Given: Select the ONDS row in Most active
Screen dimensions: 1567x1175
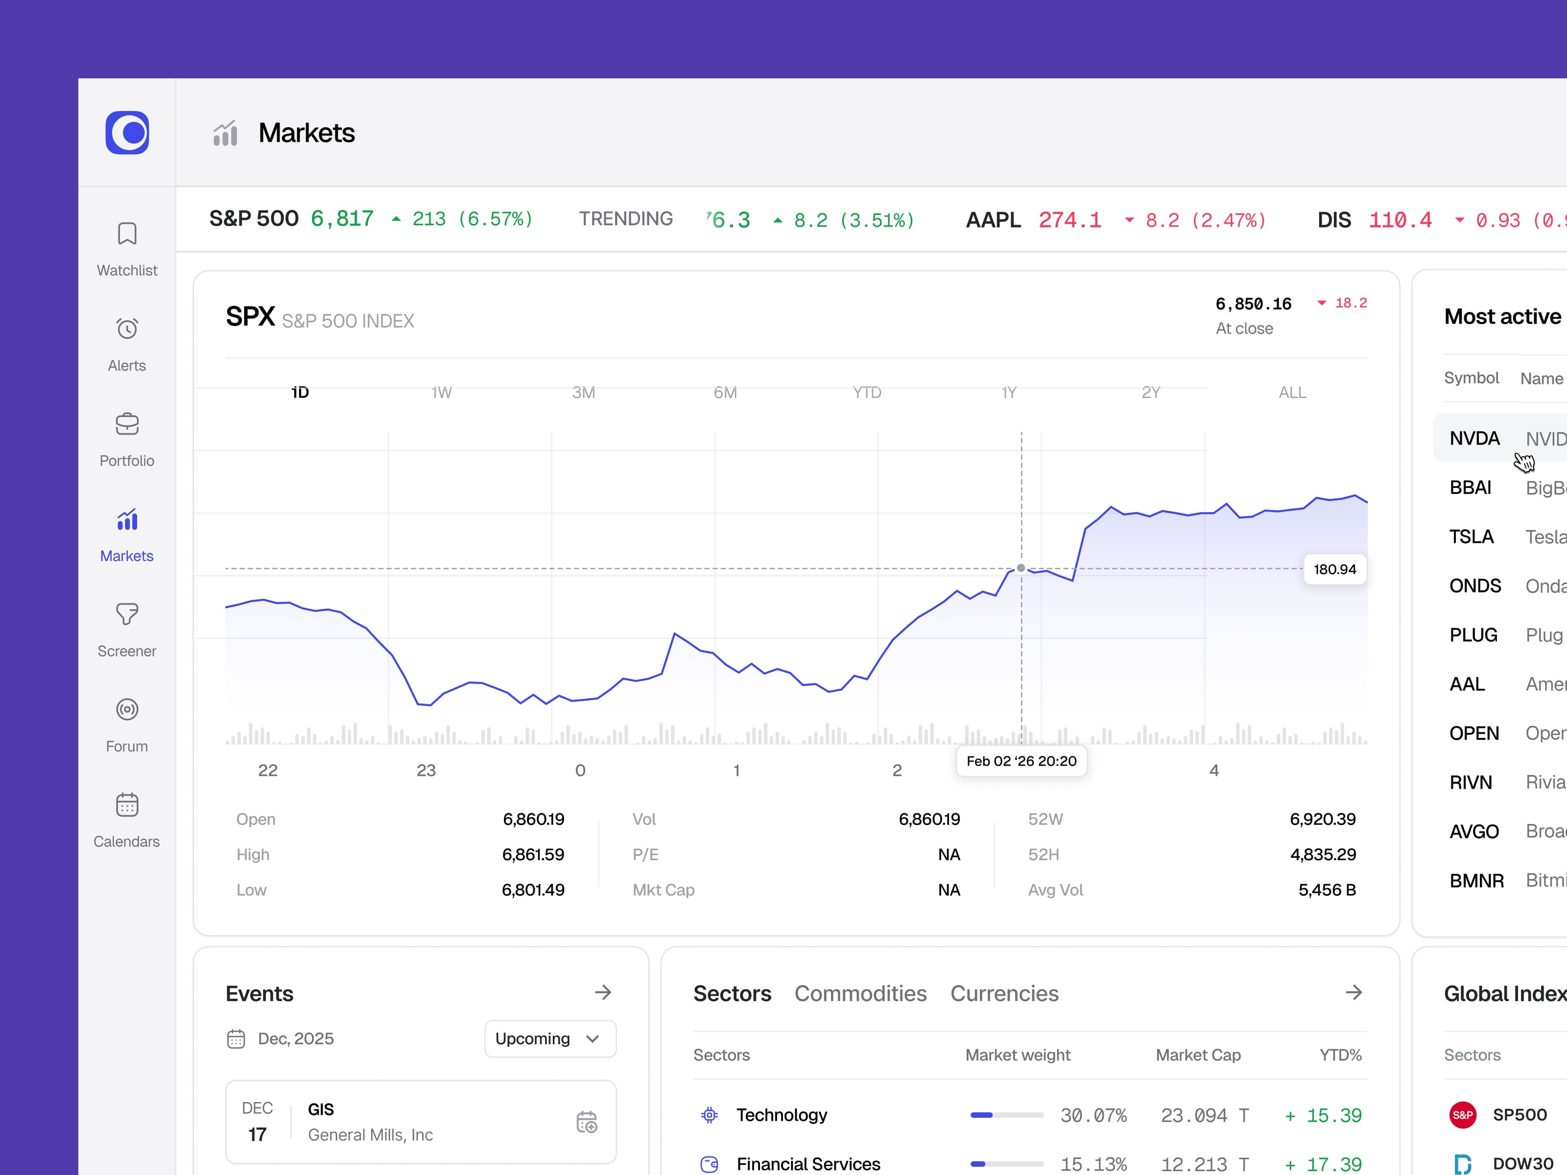Looking at the screenshot, I should 1500,586.
